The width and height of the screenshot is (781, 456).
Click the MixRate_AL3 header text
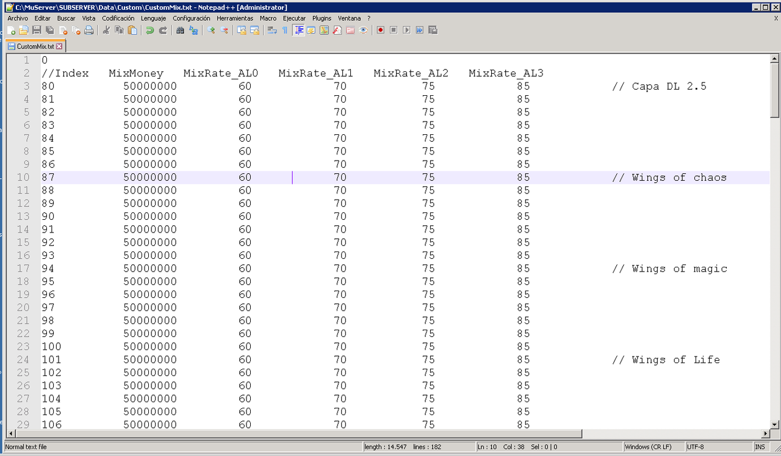tap(506, 73)
